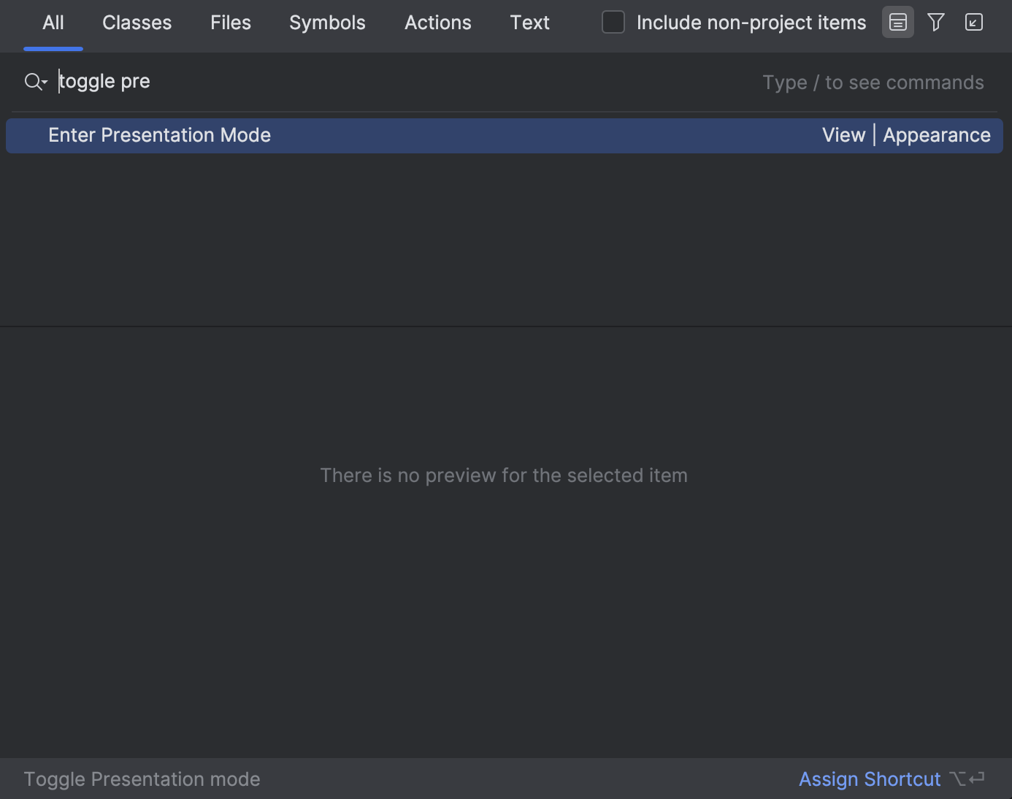Open the search filter icon
This screenshot has height=799, width=1012.
[935, 22]
